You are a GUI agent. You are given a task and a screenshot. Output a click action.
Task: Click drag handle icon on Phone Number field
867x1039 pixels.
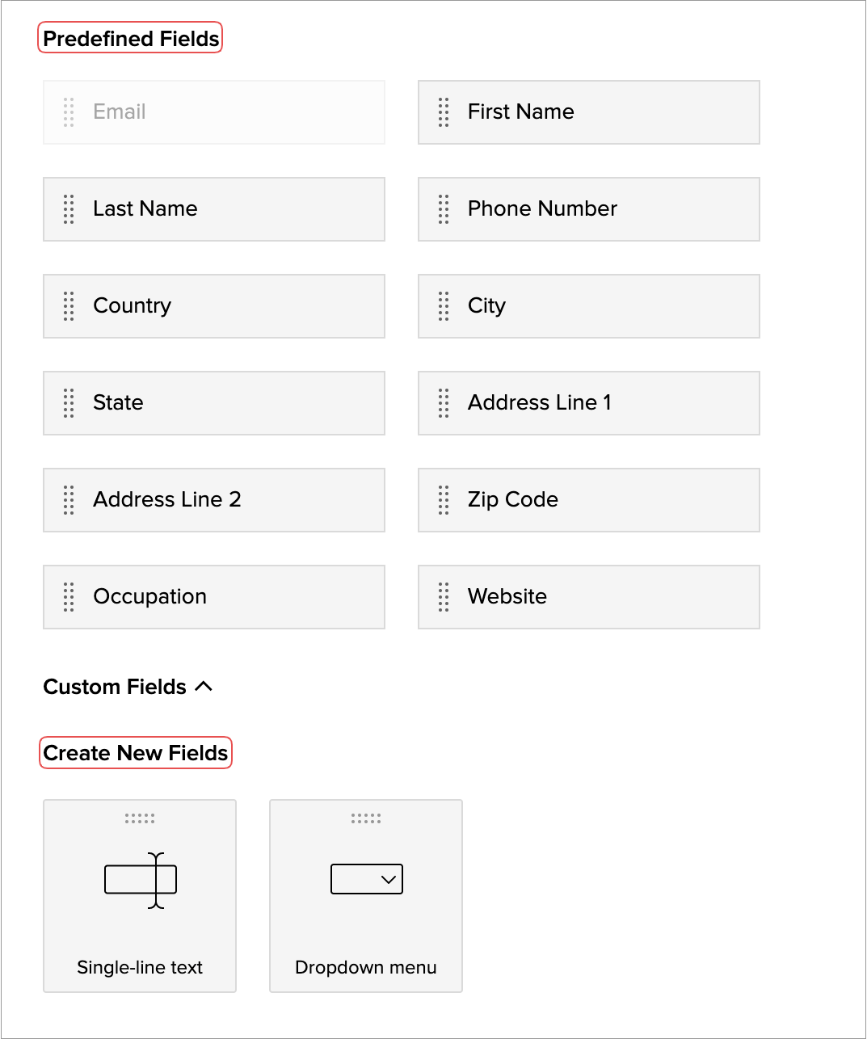tap(444, 209)
